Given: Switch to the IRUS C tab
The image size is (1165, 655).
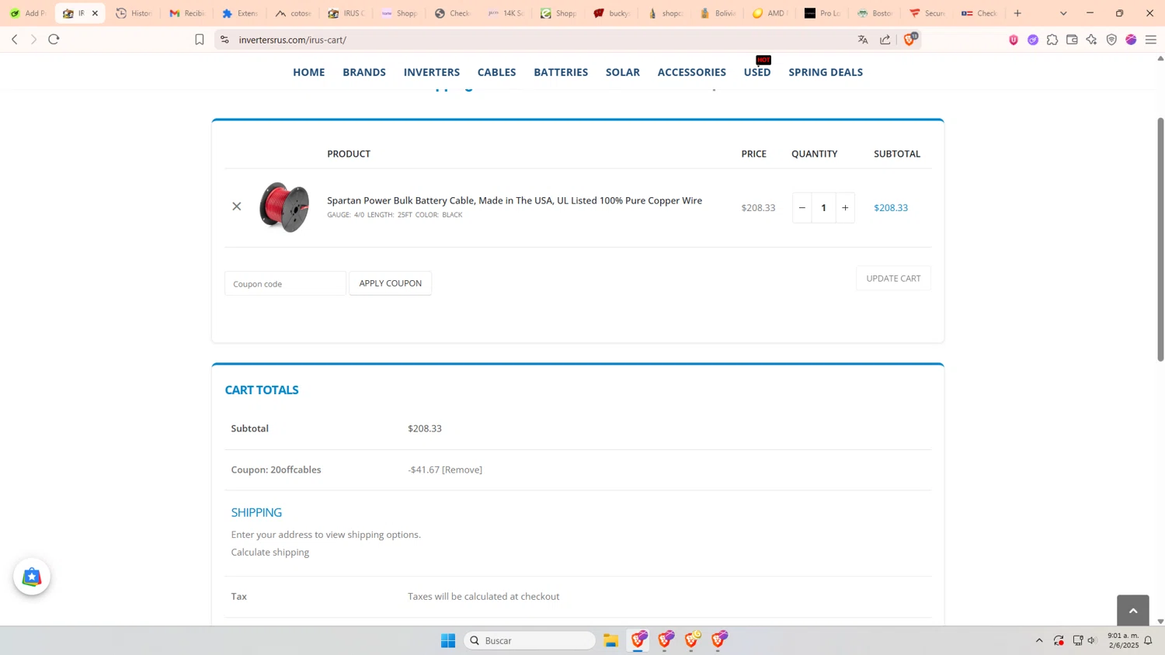Looking at the screenshot, I should (346, 13).
